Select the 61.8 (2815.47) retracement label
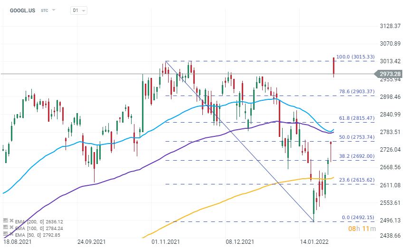This screenshot has height=250, width=408. 356,118
